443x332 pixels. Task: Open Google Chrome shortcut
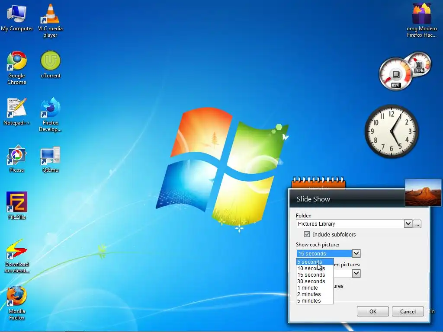17,68
